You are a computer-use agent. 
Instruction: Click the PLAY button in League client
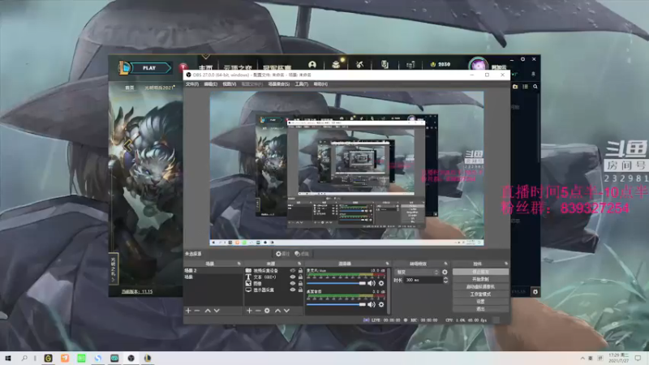149,68
